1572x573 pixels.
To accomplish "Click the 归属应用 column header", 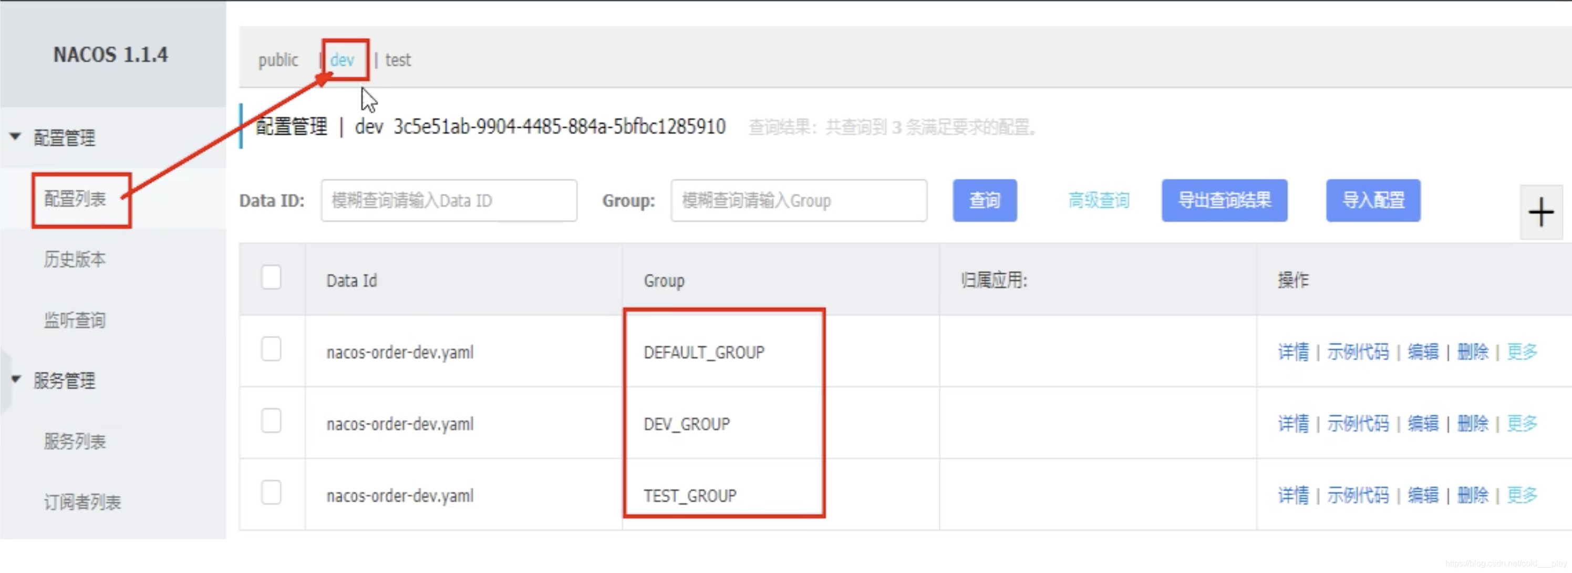I will click(994, 280).
